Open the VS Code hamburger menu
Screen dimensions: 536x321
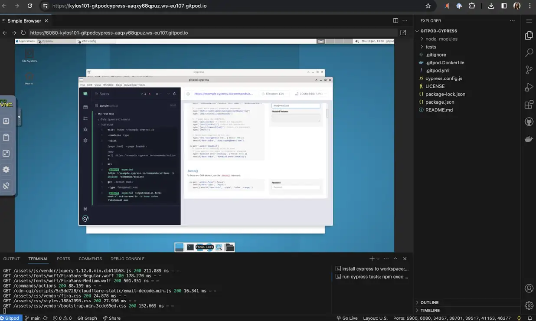pyautogui.click(x=529, y=21)
